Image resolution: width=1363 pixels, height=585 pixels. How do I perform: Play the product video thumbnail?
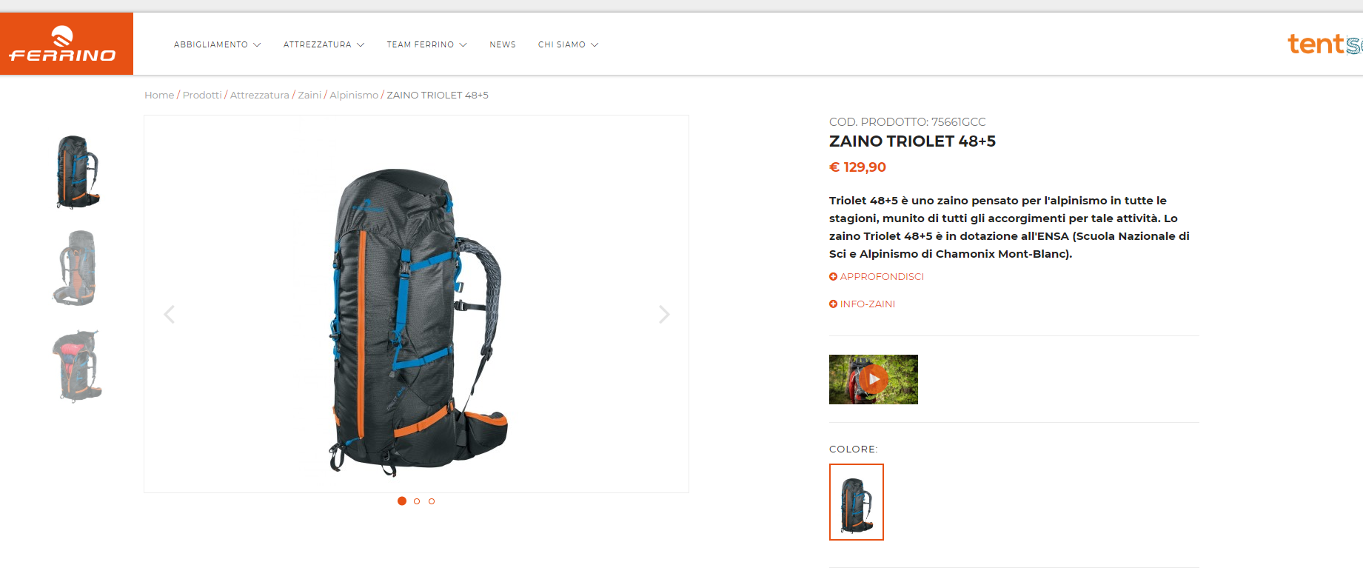(874, 379)
